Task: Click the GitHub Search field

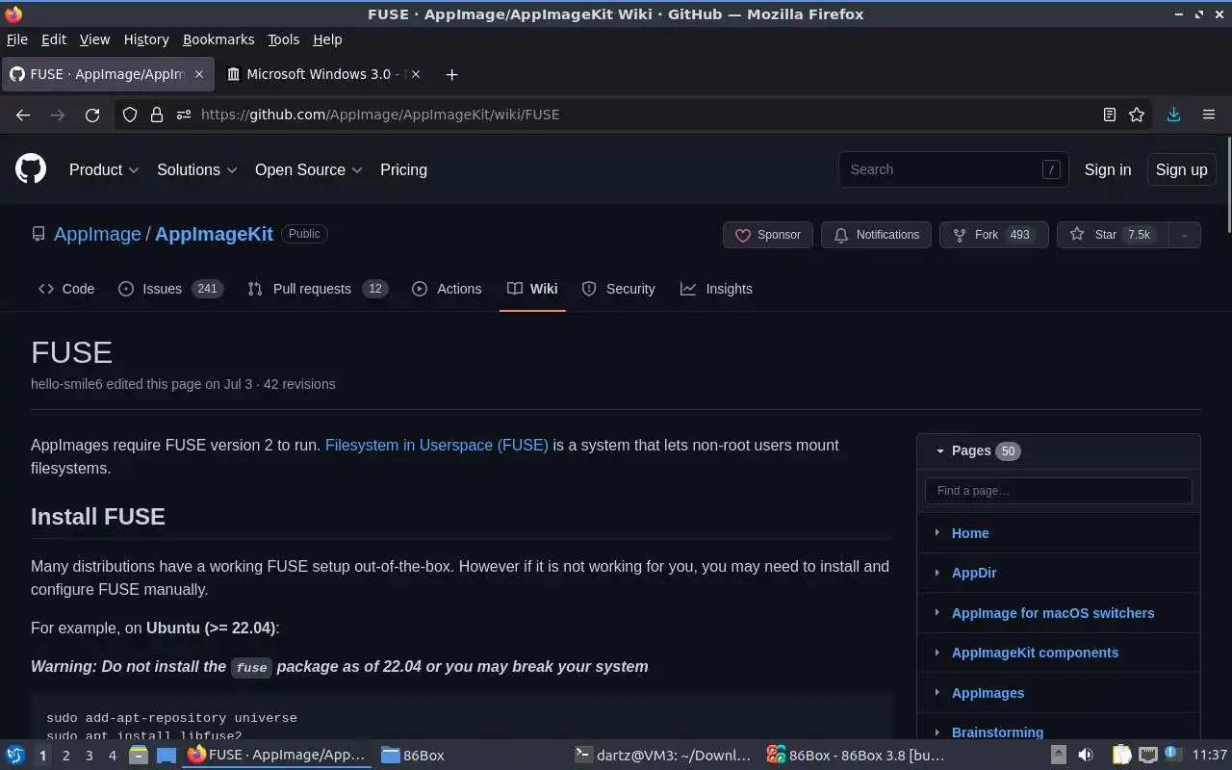Action: [953, 169]
